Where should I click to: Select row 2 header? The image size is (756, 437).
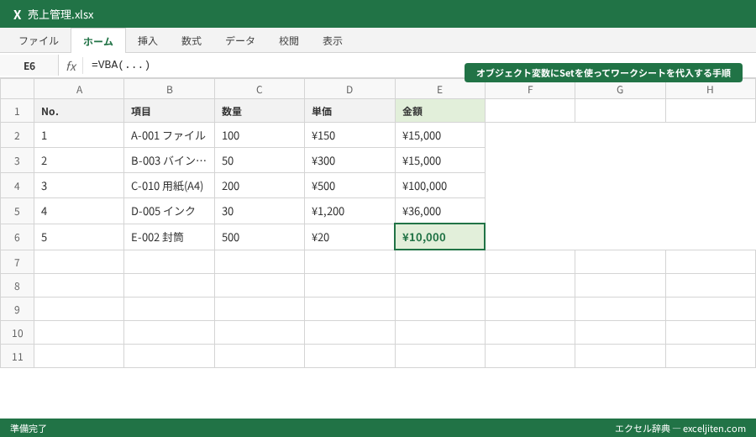17,135
